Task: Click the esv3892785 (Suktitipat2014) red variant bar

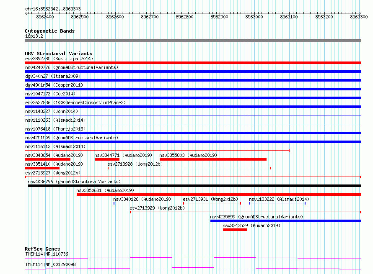Action: click(193, 63)
